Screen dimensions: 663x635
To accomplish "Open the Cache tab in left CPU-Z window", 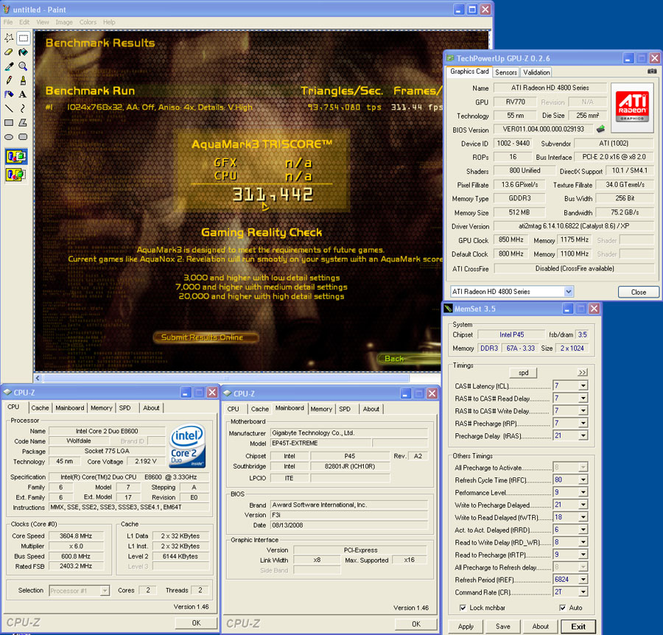I will point(41,408).
